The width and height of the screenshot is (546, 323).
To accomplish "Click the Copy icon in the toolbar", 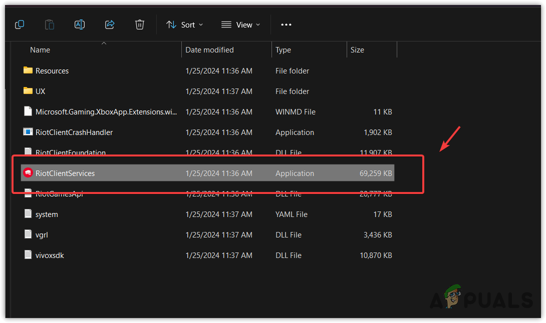I will click(20, 24).
